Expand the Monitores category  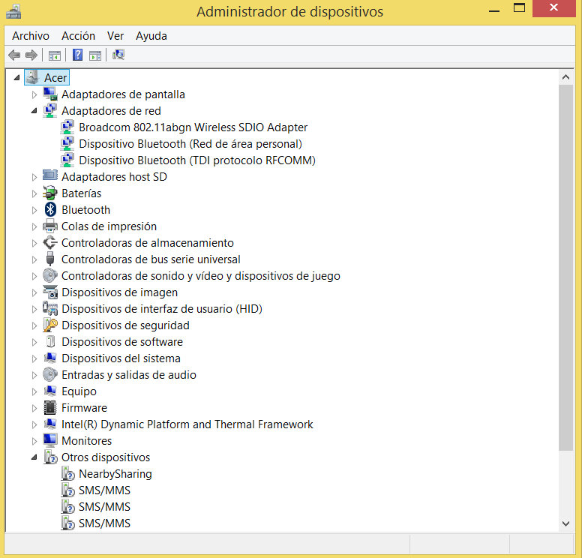tap(34, 441)
